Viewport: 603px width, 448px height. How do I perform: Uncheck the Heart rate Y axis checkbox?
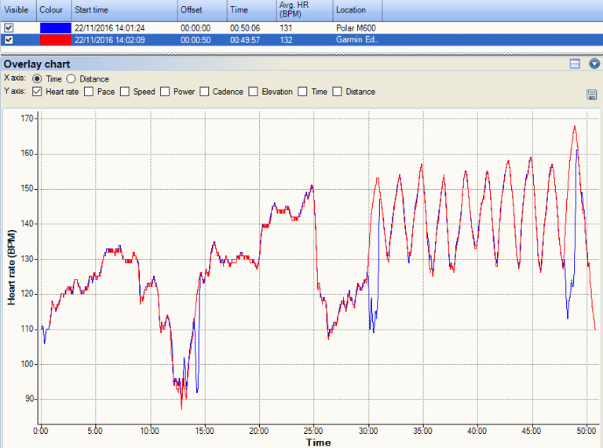(x=37, y=92)
